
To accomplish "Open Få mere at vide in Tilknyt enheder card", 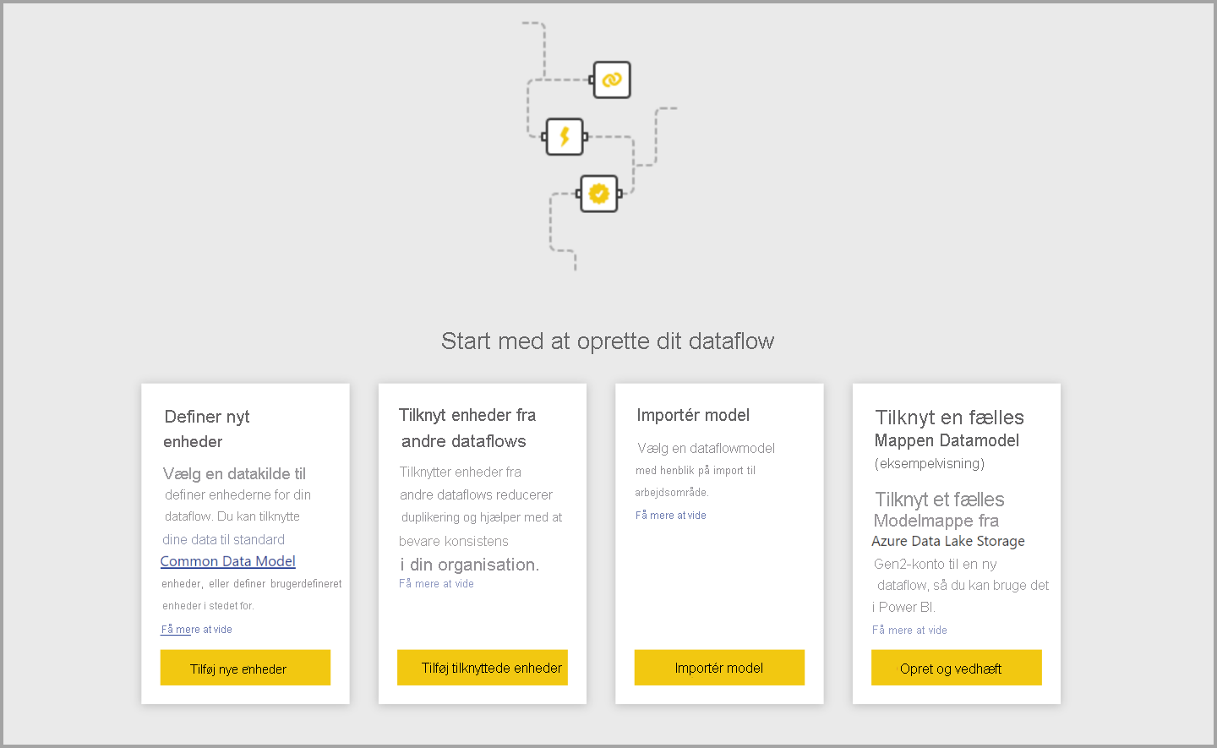I will [436, 584].
